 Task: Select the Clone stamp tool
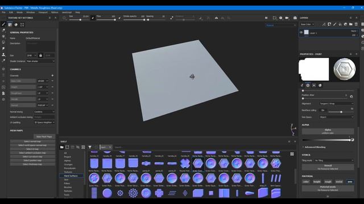tap(3, 54)
